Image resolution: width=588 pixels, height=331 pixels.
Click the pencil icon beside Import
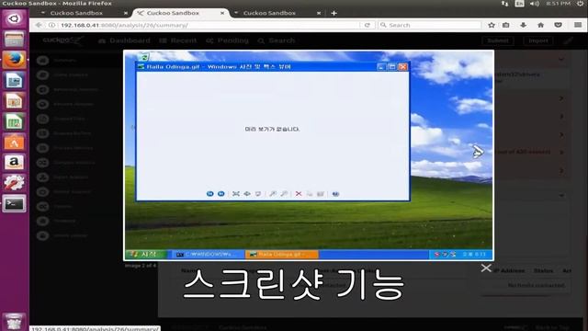pyautogui.click(x=568, y=40)
